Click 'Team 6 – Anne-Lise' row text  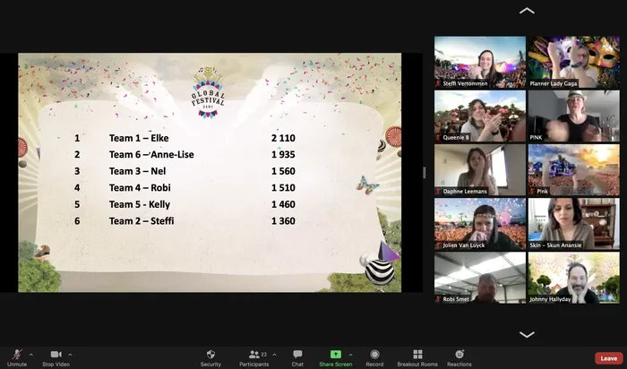(151, 154)
